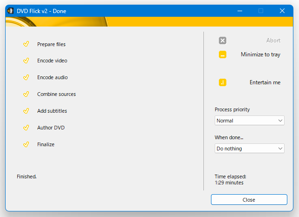The image size is (299, 217).
Task: Click the When done... label
Action: tap(229, 137)
